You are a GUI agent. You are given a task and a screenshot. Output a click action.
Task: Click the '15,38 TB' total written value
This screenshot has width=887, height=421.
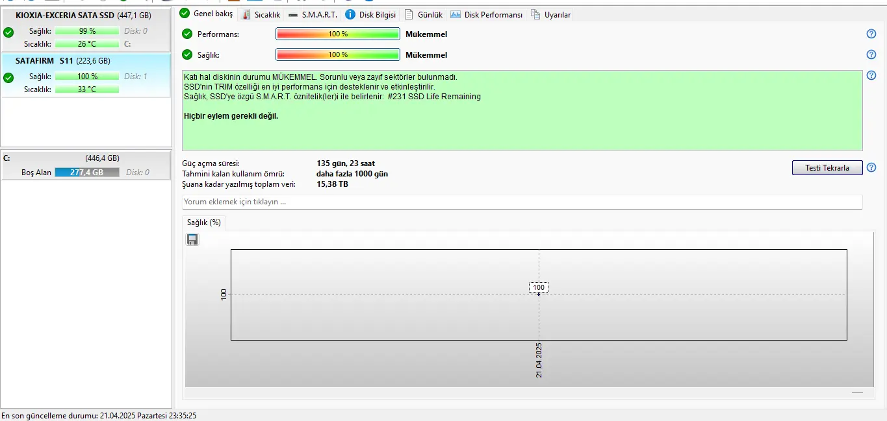[x=332, y=184]
